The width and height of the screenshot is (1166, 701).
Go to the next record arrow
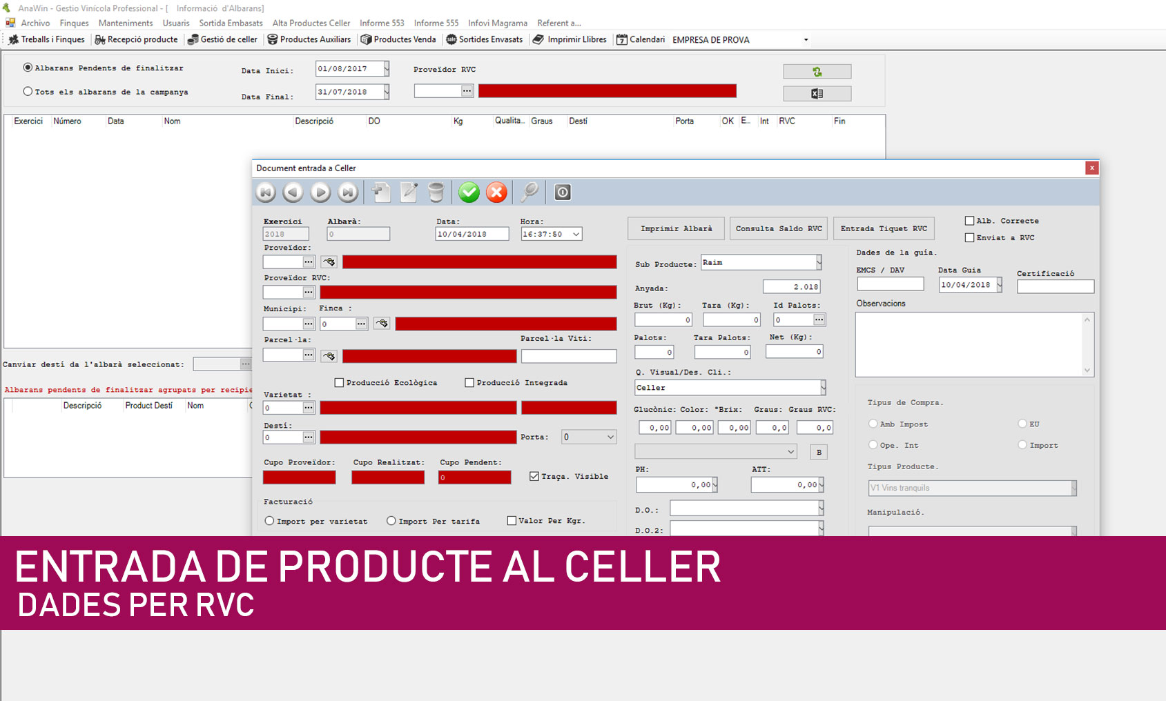point(320,192)
